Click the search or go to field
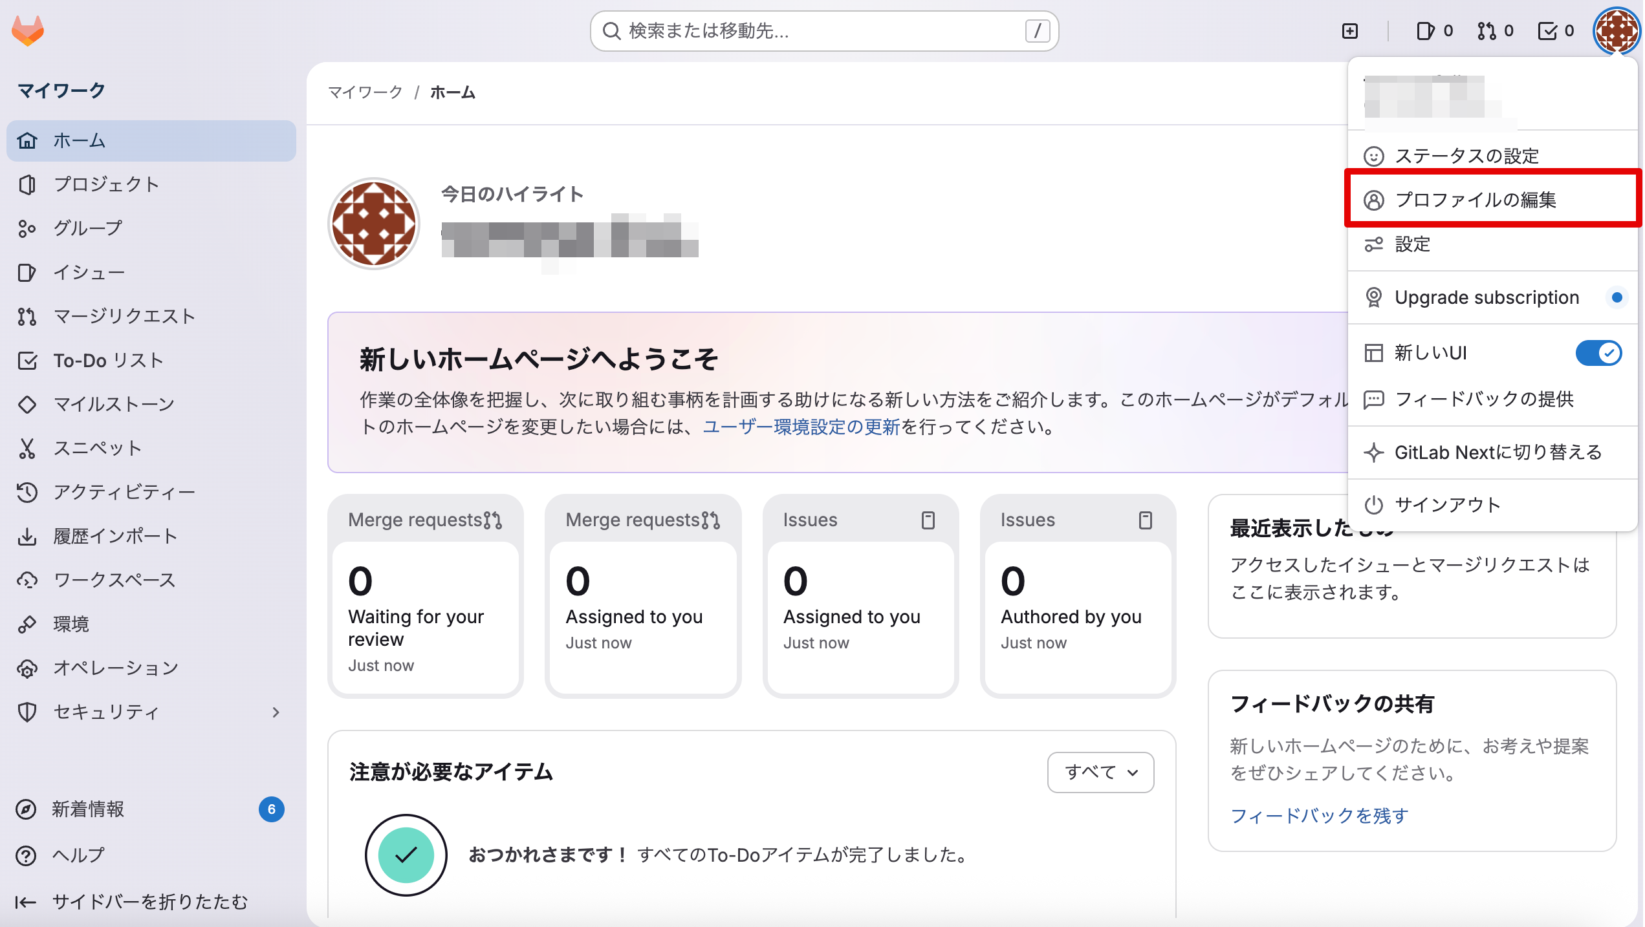 pos(823,31)
